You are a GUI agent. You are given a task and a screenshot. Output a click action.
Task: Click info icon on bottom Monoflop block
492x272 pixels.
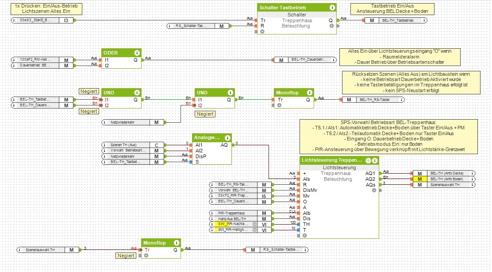click(177, 243)
